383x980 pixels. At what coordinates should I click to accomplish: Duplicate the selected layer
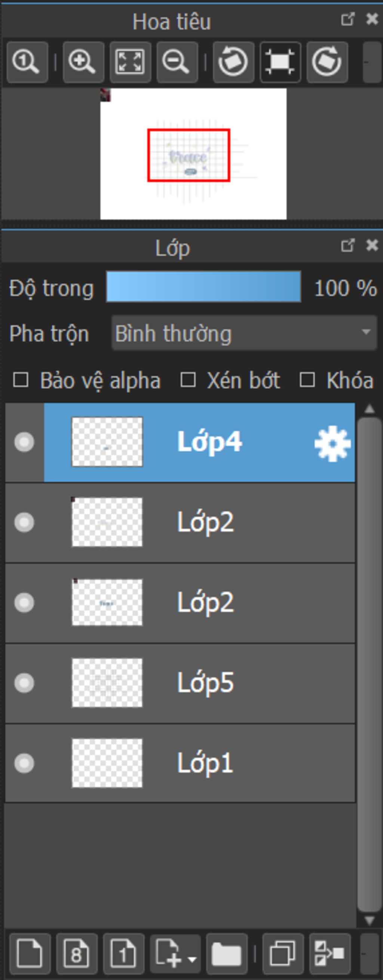click(x=283, y=953)
